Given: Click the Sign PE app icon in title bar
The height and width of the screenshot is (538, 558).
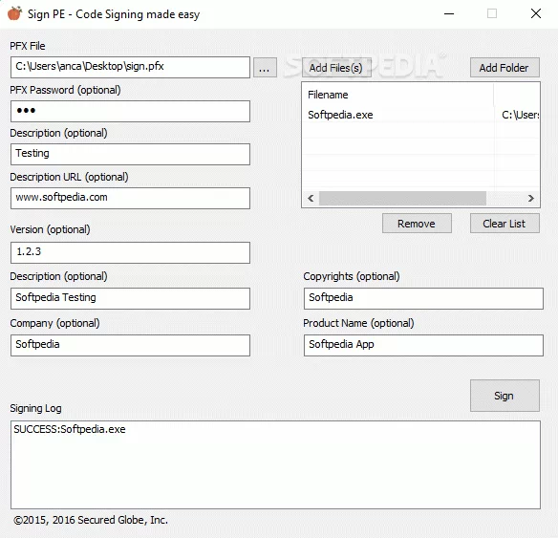Looking at the screenshot, I should click(14, 14).
